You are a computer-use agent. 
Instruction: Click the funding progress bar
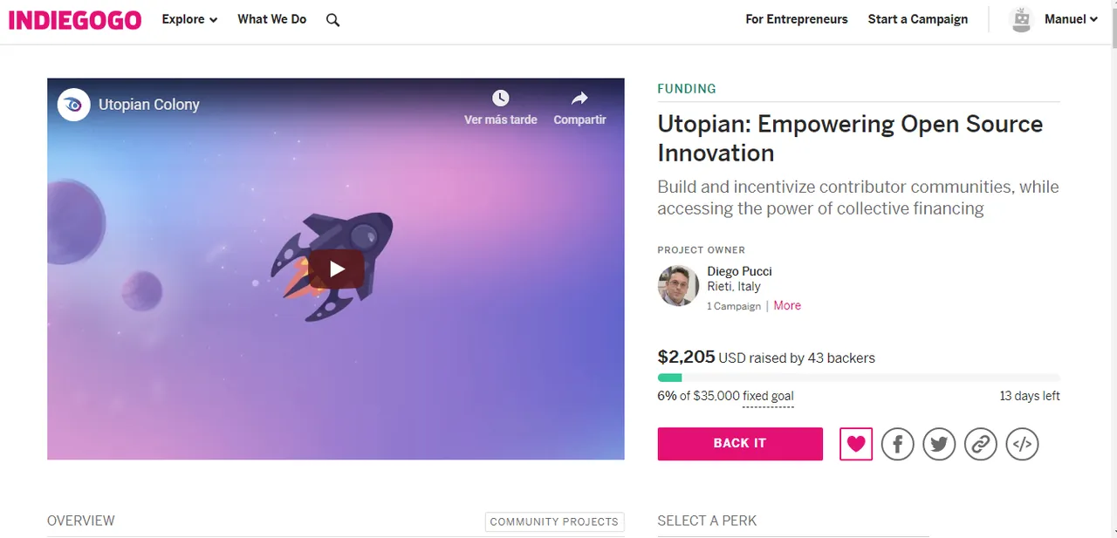[x=859, y=378]
